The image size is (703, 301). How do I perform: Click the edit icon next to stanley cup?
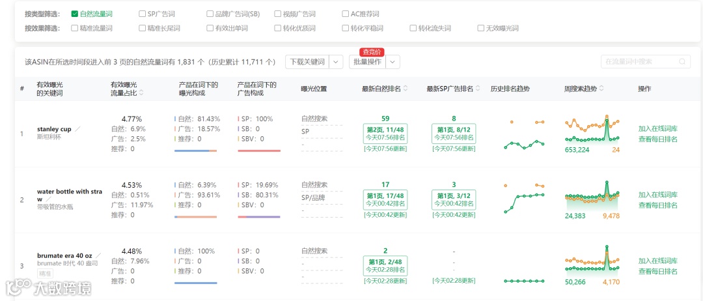coord(77,129)
